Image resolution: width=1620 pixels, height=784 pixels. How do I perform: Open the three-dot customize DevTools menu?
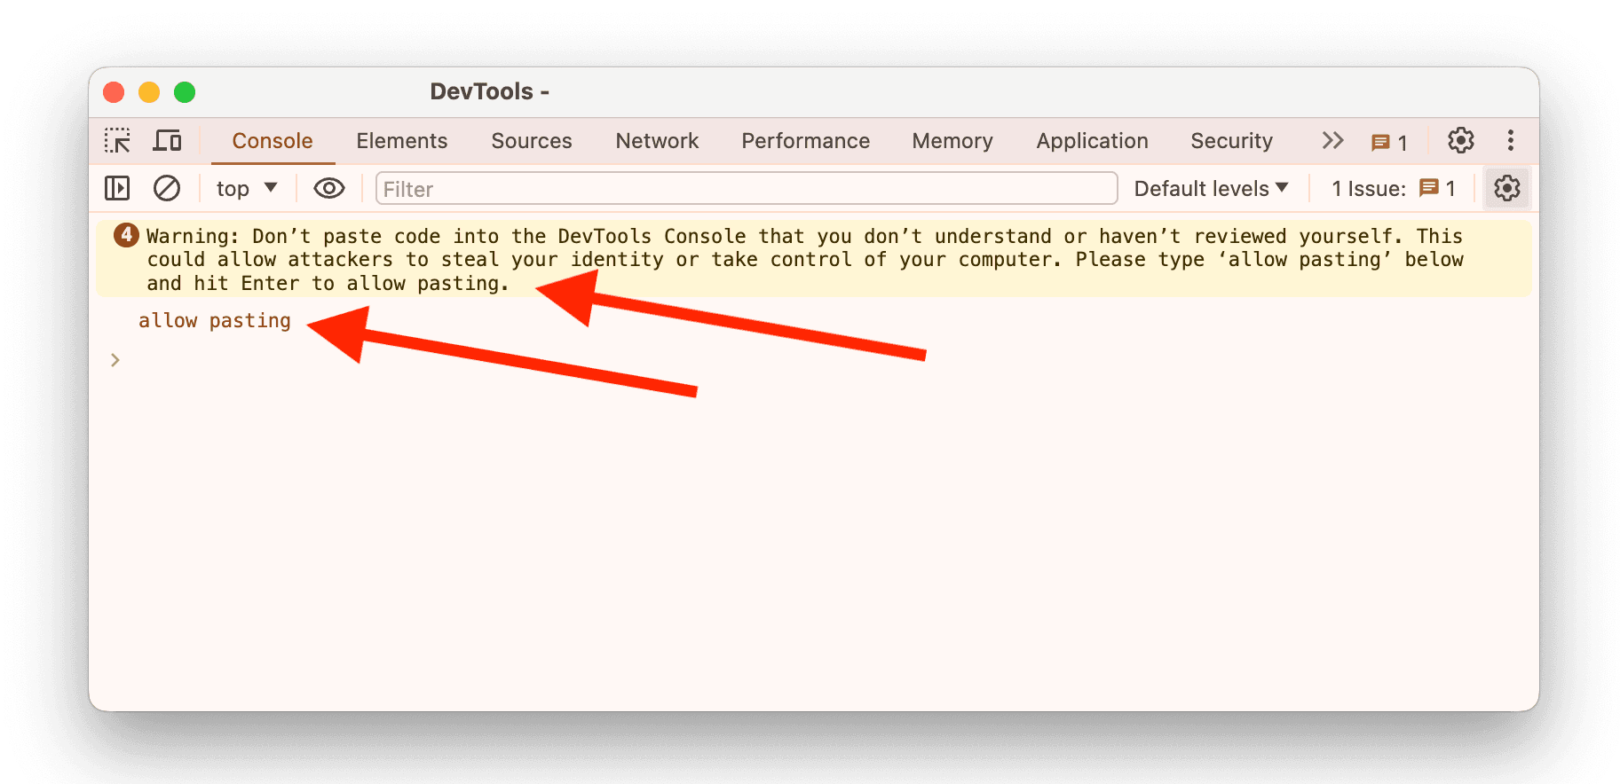pyautogui.click(x=1510, y=141)
